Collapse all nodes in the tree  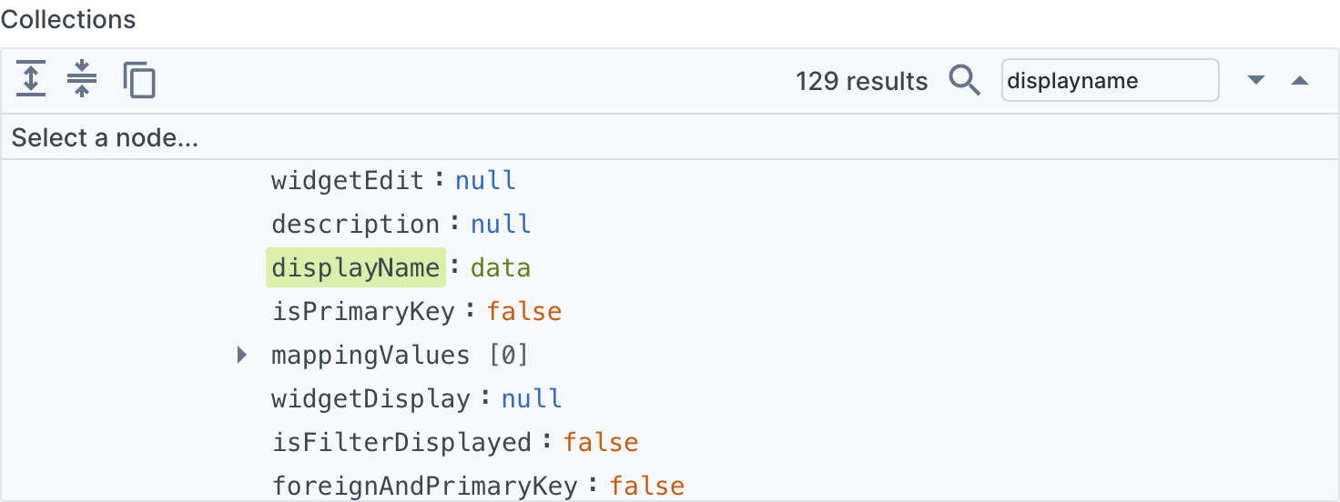(x=82, y=80)
